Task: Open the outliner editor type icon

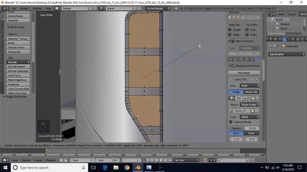Action: pyautogui.click(x=272, y=14)
